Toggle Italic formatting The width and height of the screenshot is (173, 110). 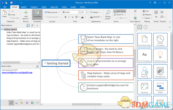pyautogui.click(x=69, y=17)
